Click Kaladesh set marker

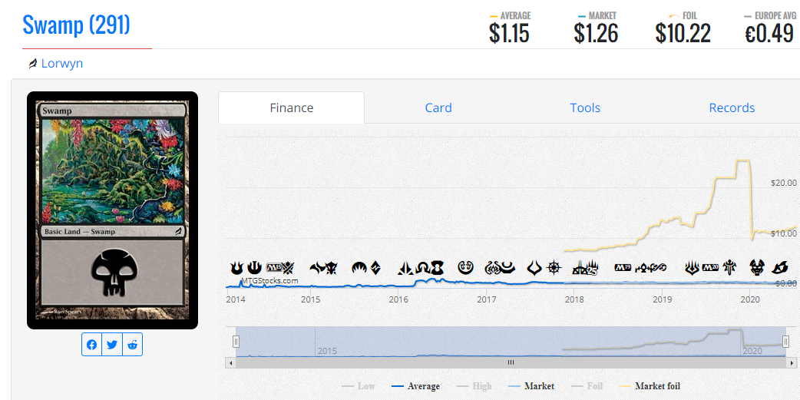pyautogui.click(x=466, y=267)
